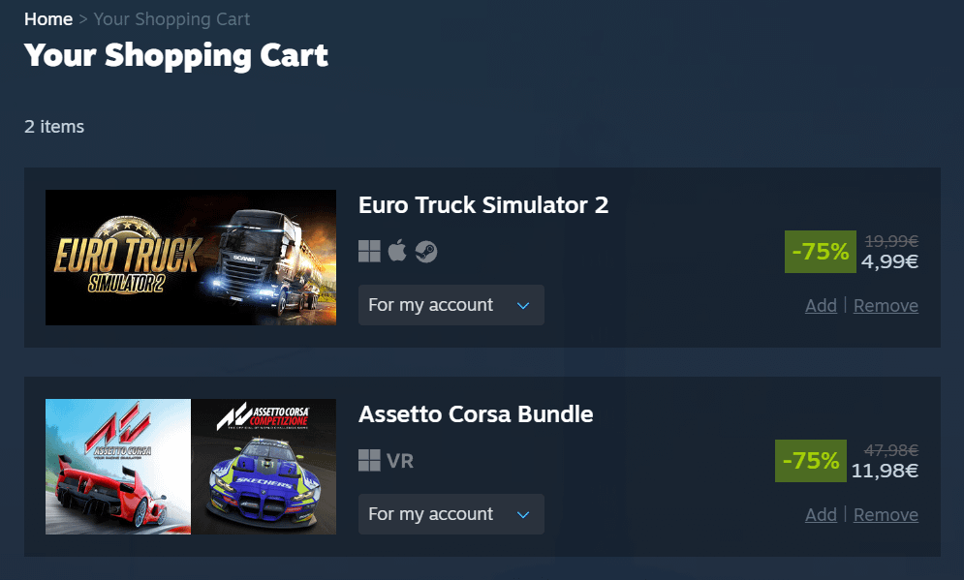Click the chevron arrow in the Assetto Corsa account selector
964x580 pixels.
point(523,515)
